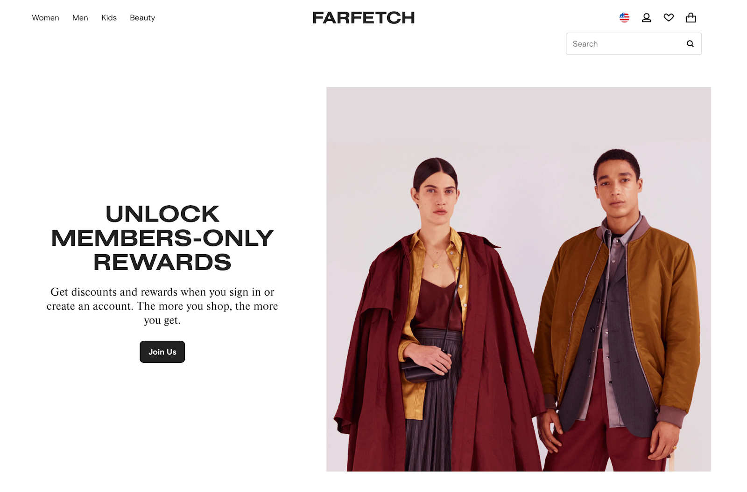Open the account profile icon
Screen dimensions: 747x492
click(x=646, y=18)
